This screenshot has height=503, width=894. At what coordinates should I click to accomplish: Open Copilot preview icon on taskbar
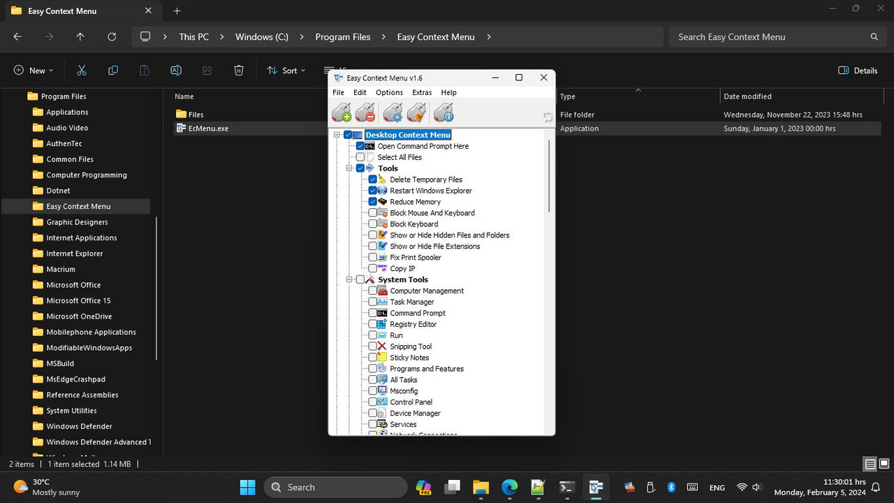pos(423,487)
